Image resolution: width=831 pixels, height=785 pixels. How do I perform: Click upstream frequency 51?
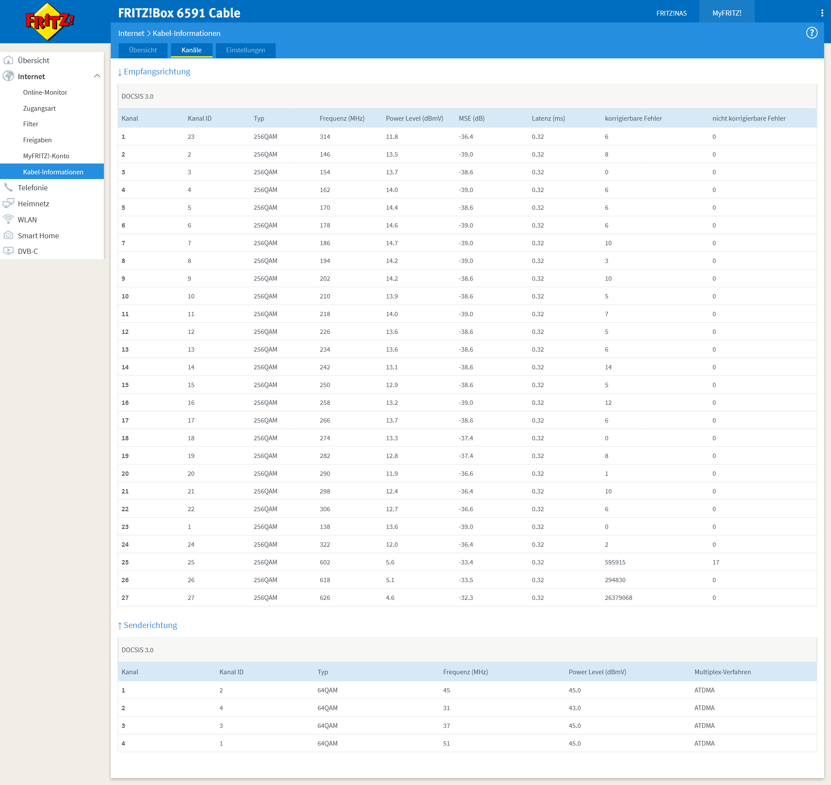446,743
